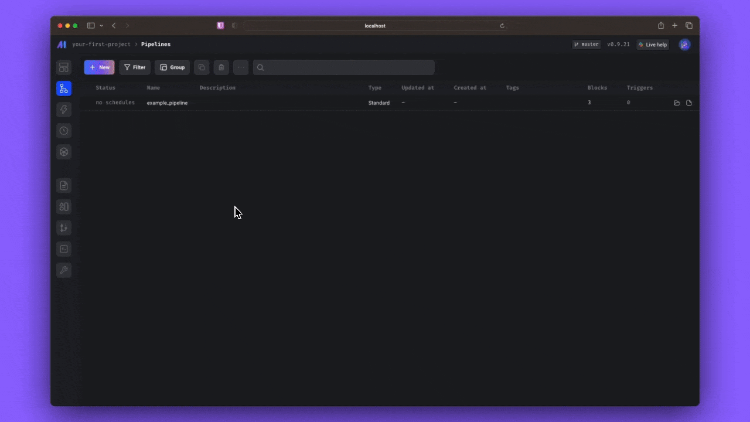This screenshot has width=750, height=422.
Task: Open a new browser tab with plus
Action: pyautogui.click(x=674, y=26)
